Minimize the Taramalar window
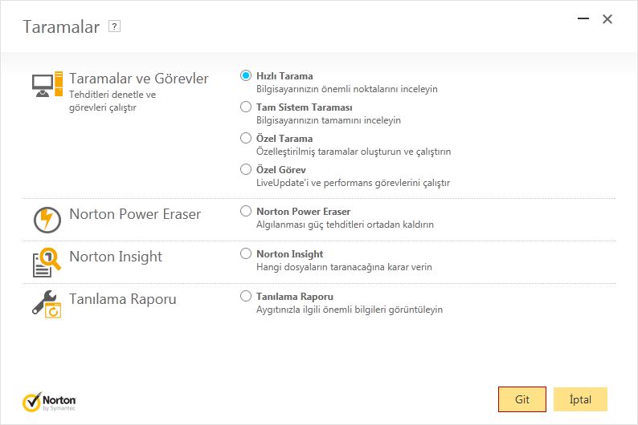The width and height of the screenshot is (638, 425). tap(583, 18)
